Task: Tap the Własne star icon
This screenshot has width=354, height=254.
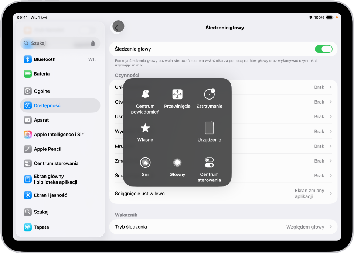Action: pyautogui.click(x=145, y=128)
